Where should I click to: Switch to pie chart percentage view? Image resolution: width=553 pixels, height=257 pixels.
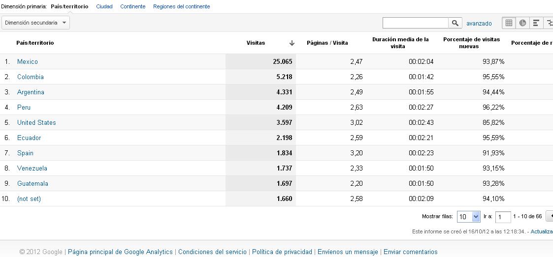point(522,23)
